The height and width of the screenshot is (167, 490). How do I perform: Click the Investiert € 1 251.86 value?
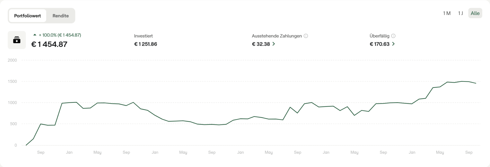tap(145, 44)
